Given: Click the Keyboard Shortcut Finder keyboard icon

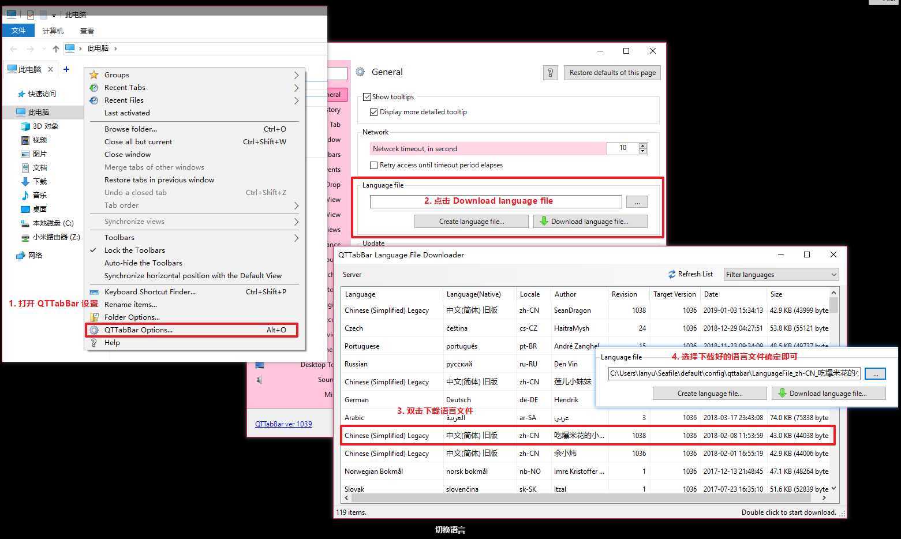Looking at the screenshot, I should coord(94,292).
